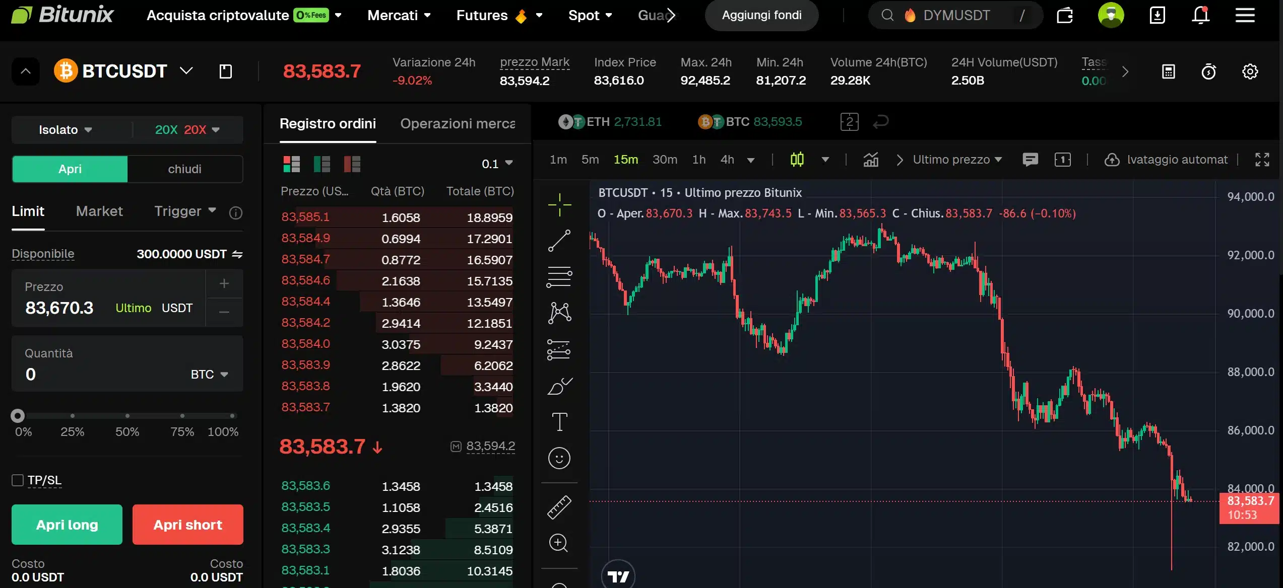Click the Apri long button
Screen dimensions: 1283x588
[67, 524]
